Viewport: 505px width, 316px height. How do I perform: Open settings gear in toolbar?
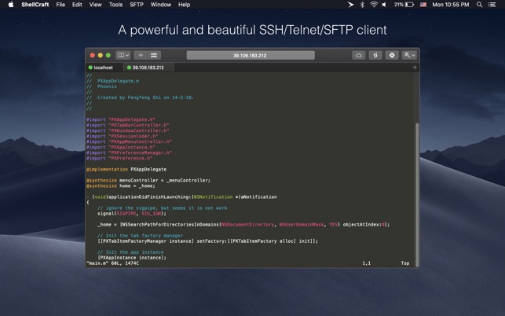[392, 55]
